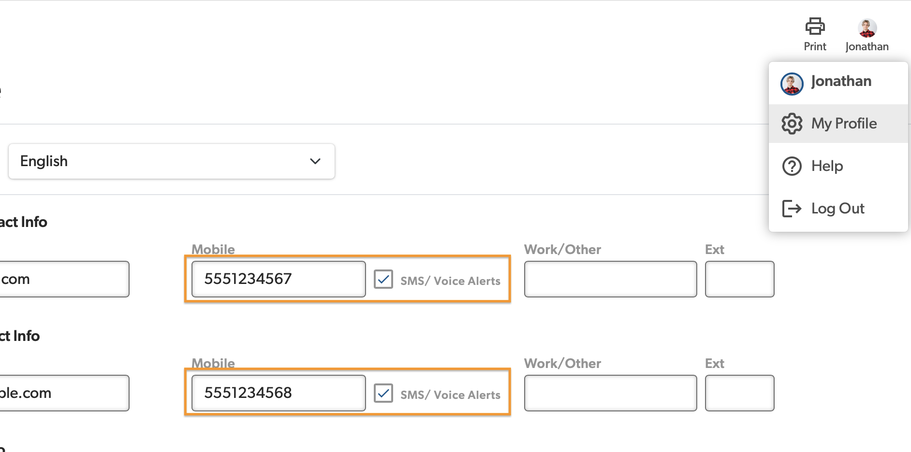
Task: Uncheck first SMS/Voice Alerts checkbox
Action: coord(383,280)
